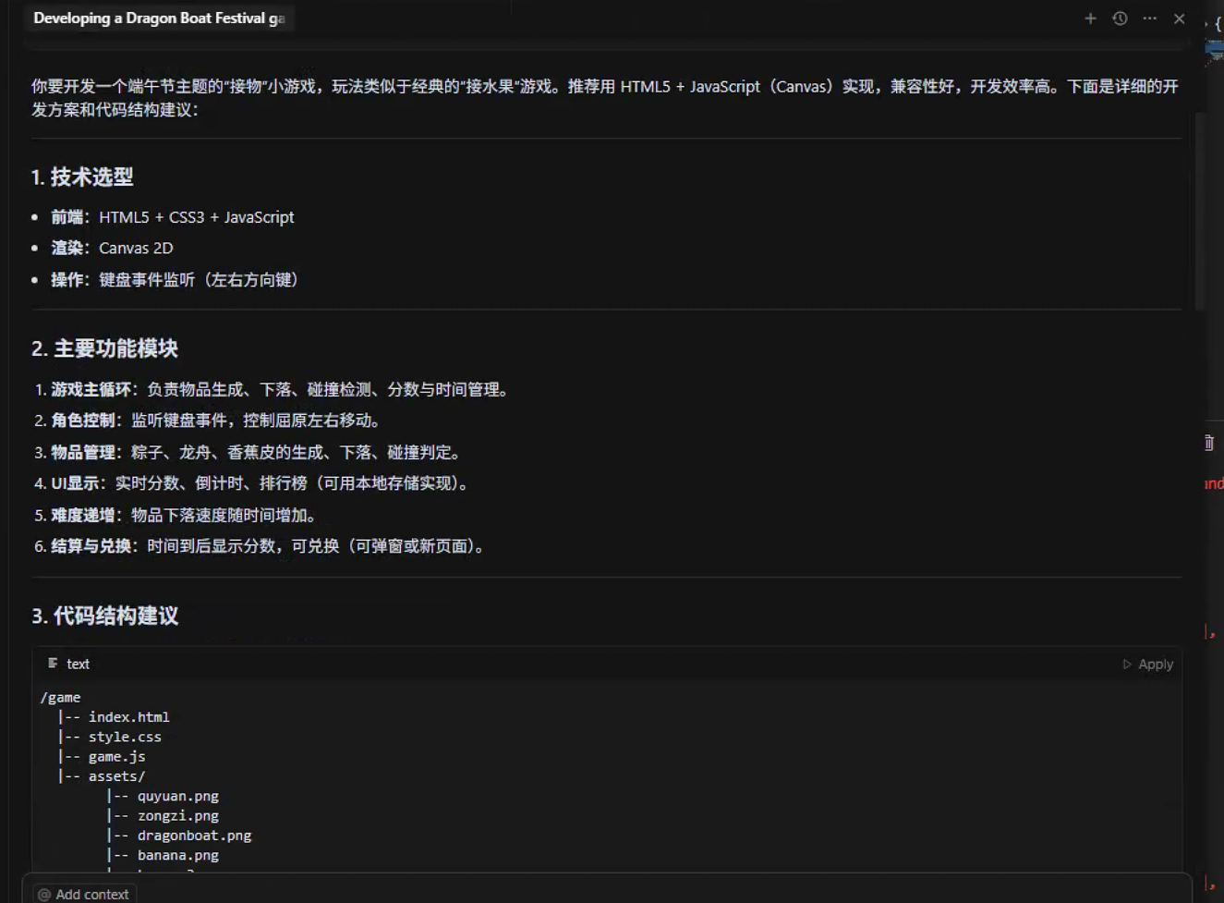Start a new chat with plus icon

[1090, 18]
